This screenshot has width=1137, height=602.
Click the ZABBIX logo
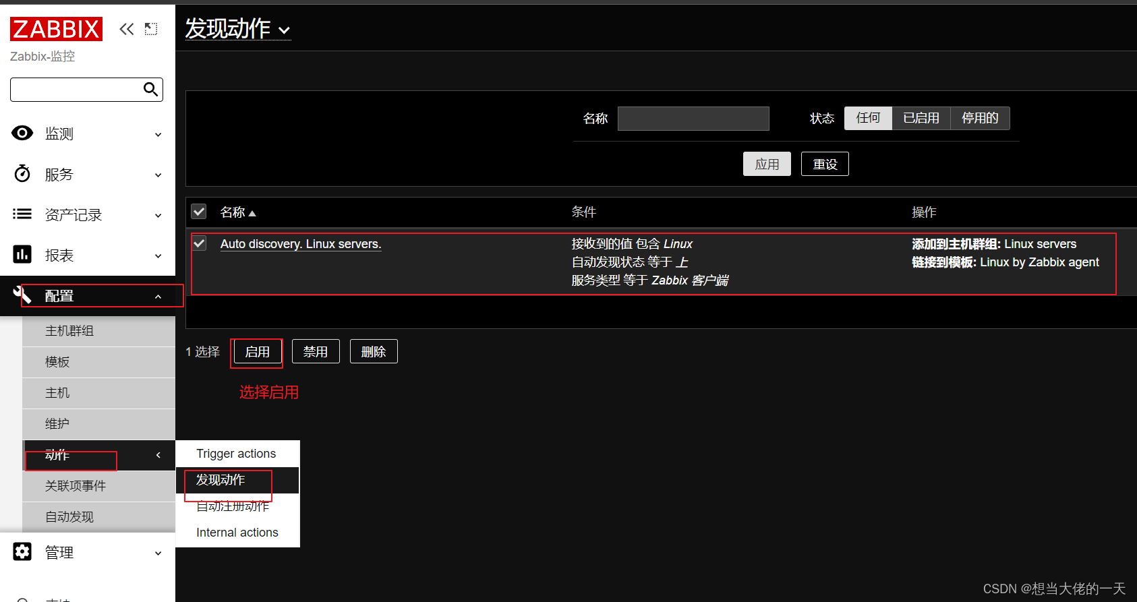(56, 29)
